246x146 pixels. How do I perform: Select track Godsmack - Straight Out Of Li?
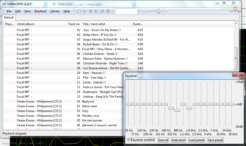click(x=63, y=92)
